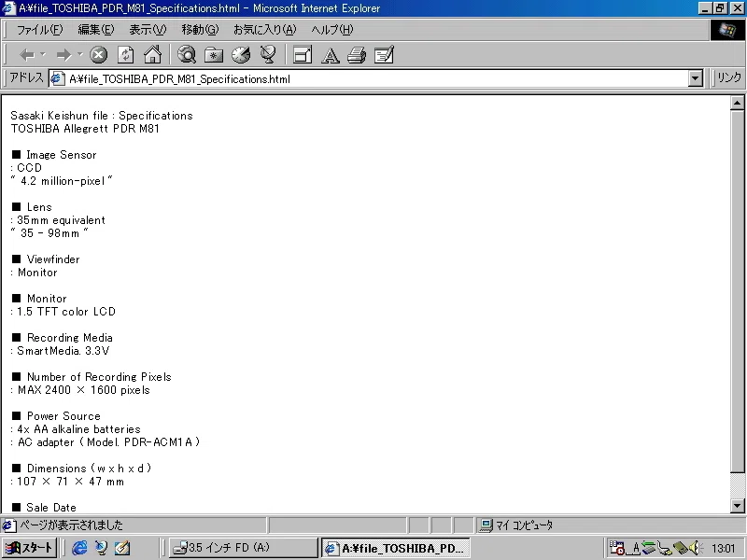Click the 'Viewfinder' heading
This screenshot has width=747, height=560.
point(53,259)
